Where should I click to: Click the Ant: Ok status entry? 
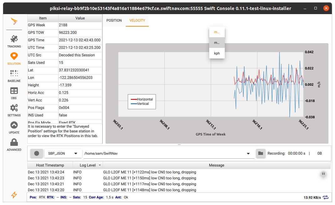point(122,197)
